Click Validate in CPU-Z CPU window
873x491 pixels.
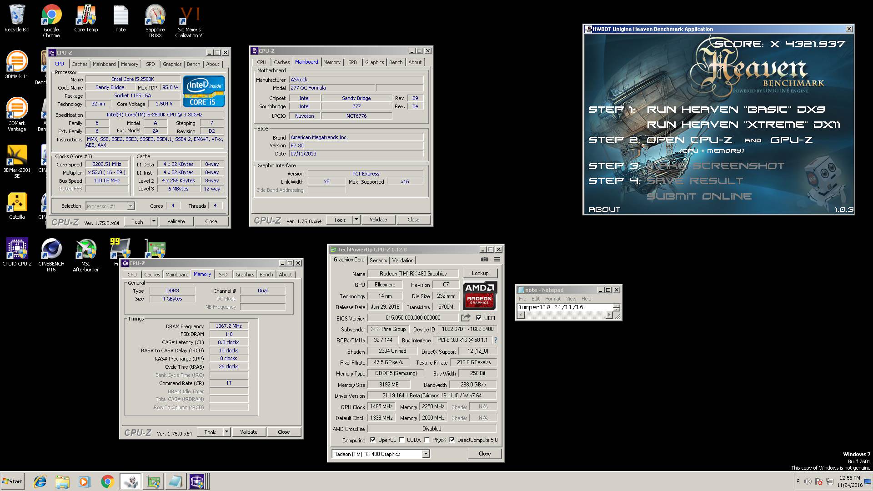pyautogui.click(x=176, y=221)
